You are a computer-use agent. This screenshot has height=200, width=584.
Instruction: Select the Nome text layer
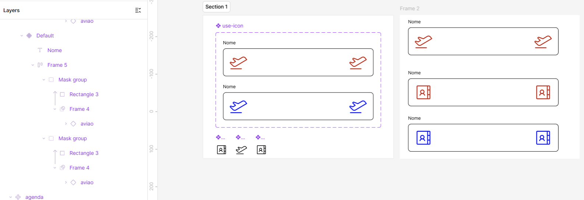(54, 50)
